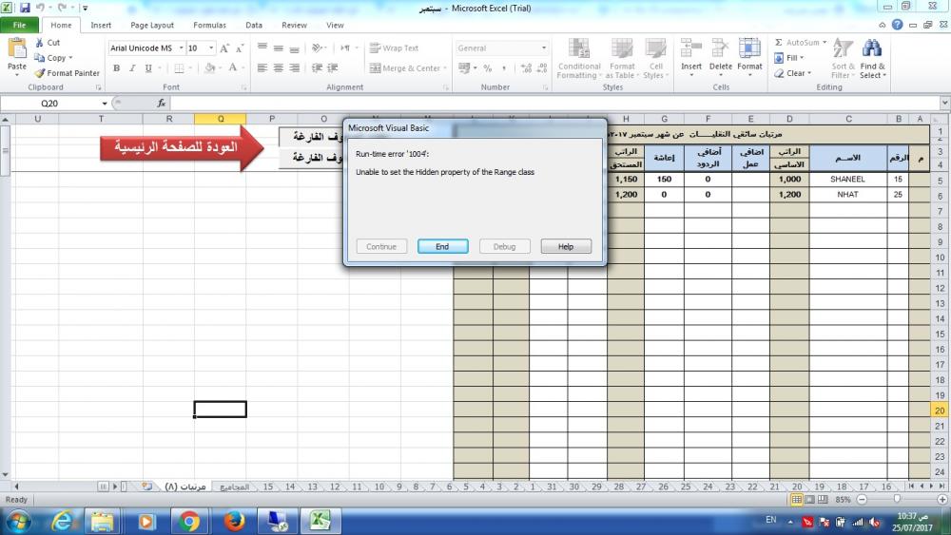Open the borders dropdown arrow

click(190, 67)
